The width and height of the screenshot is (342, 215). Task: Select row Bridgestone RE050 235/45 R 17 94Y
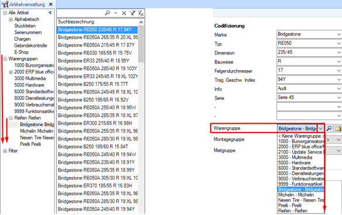(x=97, y=30)
